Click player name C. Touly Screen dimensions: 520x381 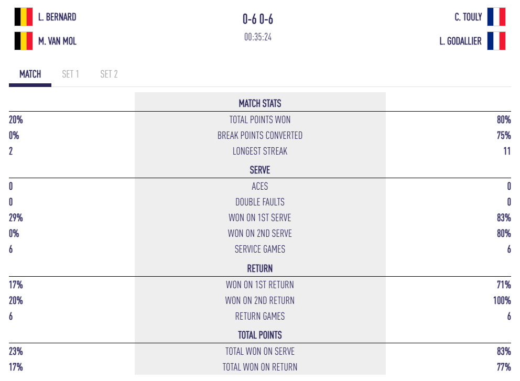pos(468,17)
